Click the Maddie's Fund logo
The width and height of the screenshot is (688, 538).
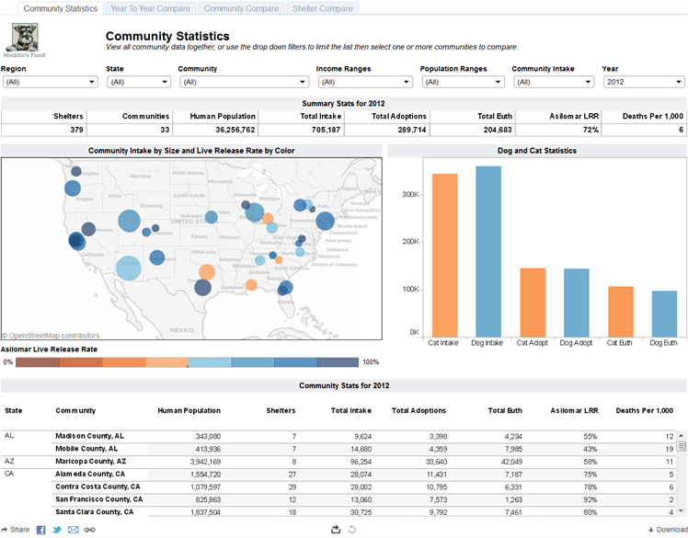25,40
